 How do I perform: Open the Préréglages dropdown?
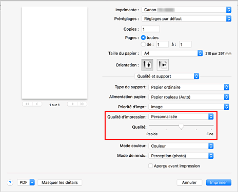coord(186,18)
